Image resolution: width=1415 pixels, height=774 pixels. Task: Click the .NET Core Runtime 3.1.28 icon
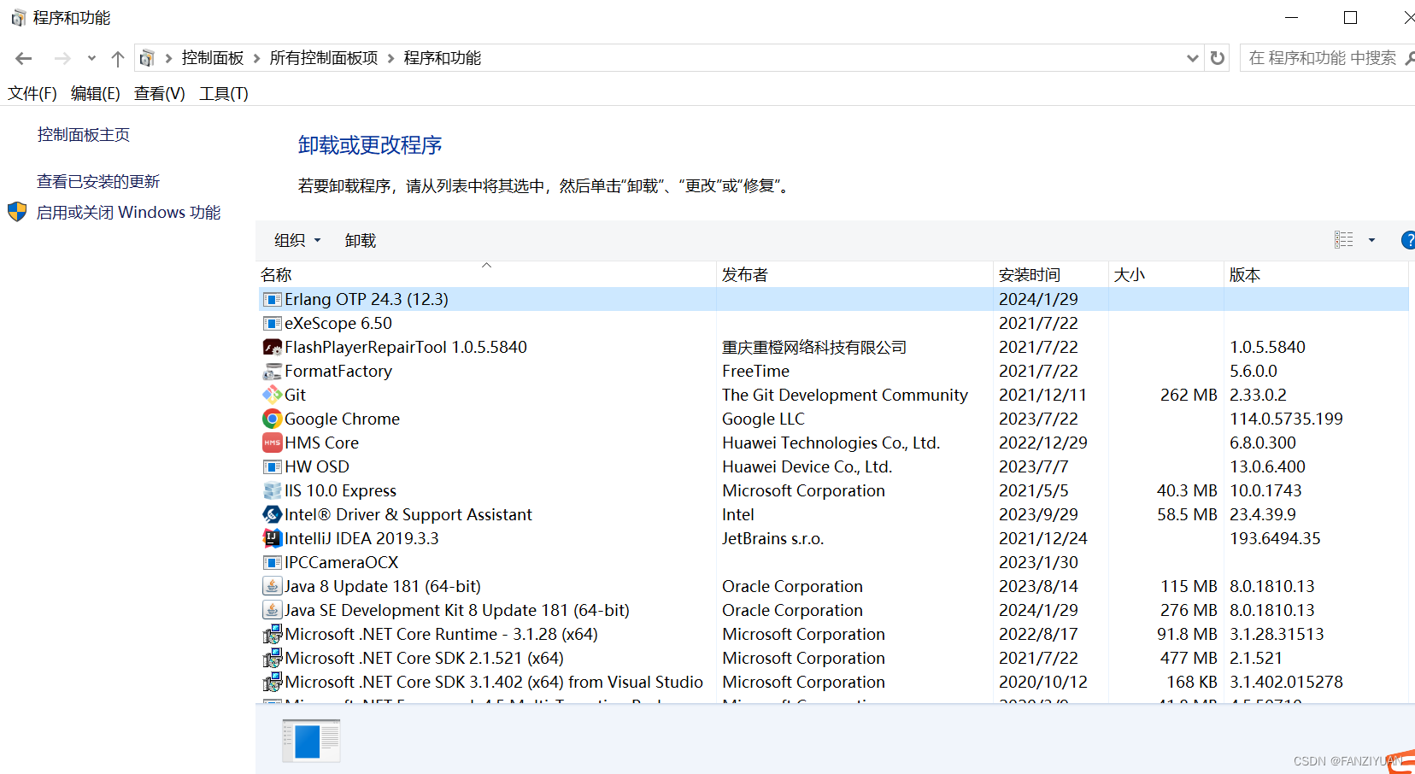(273, 634)
